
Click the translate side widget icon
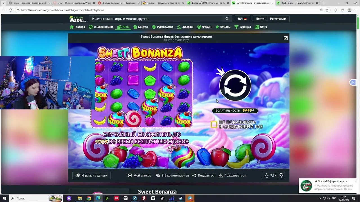(353, 82)
